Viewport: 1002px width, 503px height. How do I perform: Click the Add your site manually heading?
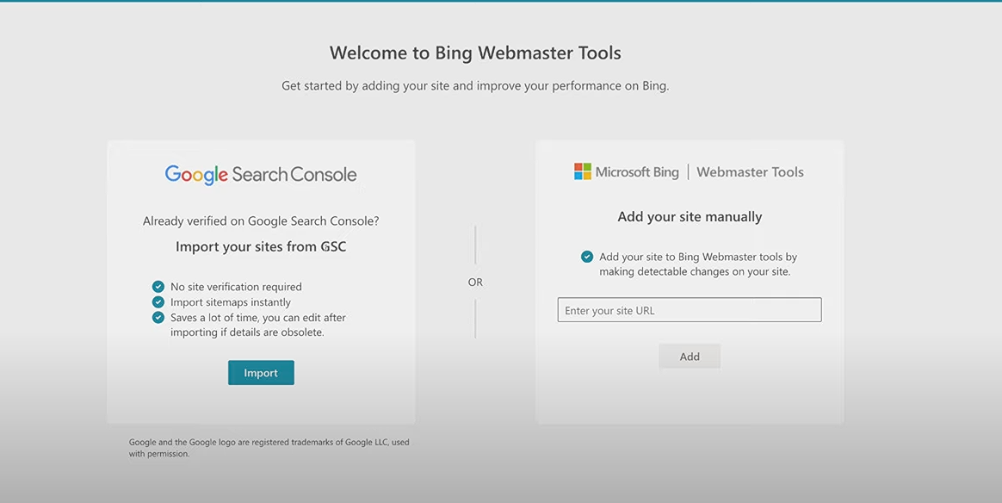coord(690,217)
